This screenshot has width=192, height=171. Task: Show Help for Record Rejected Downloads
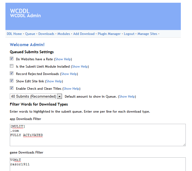click(69, 74)
